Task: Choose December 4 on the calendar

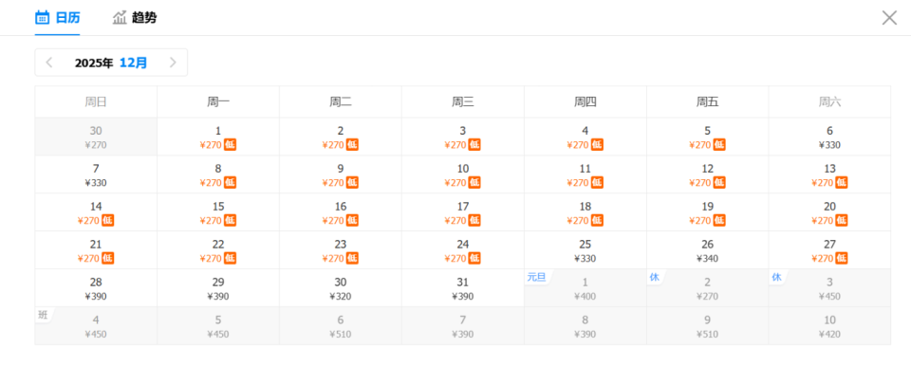Action: 586,137
